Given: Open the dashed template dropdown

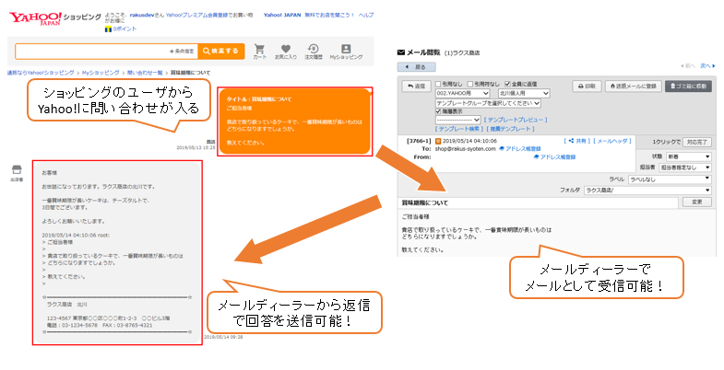Looking at the screenshot, I should [458, 120].
